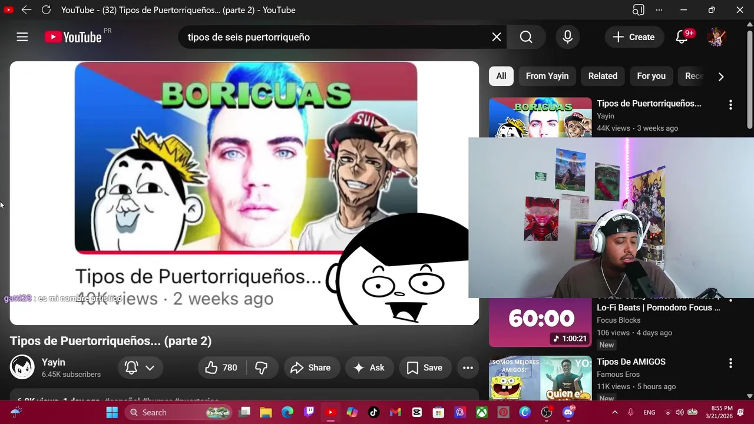Open more actions ellipsis under the video
Screen dimensions: 754x424
point(468,367)
